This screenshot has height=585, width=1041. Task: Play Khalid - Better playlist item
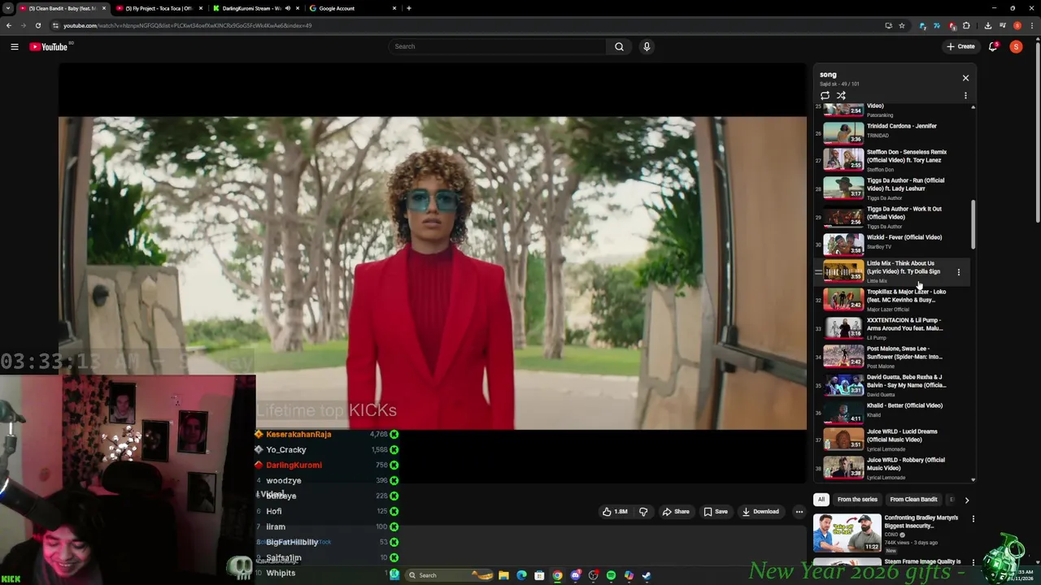pyautogui.click(x=893, y=411)
